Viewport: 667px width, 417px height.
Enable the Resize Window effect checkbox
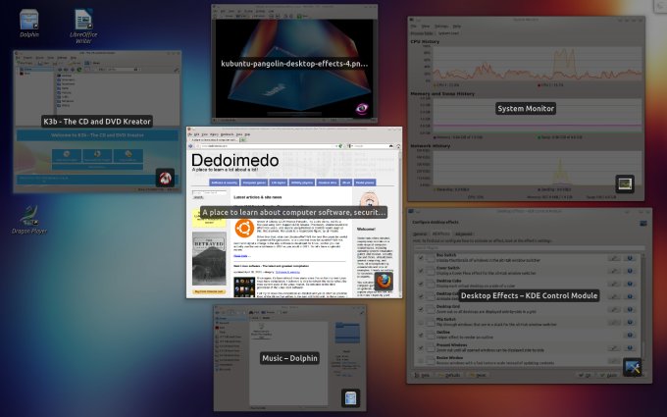click(x=420, y=360)
